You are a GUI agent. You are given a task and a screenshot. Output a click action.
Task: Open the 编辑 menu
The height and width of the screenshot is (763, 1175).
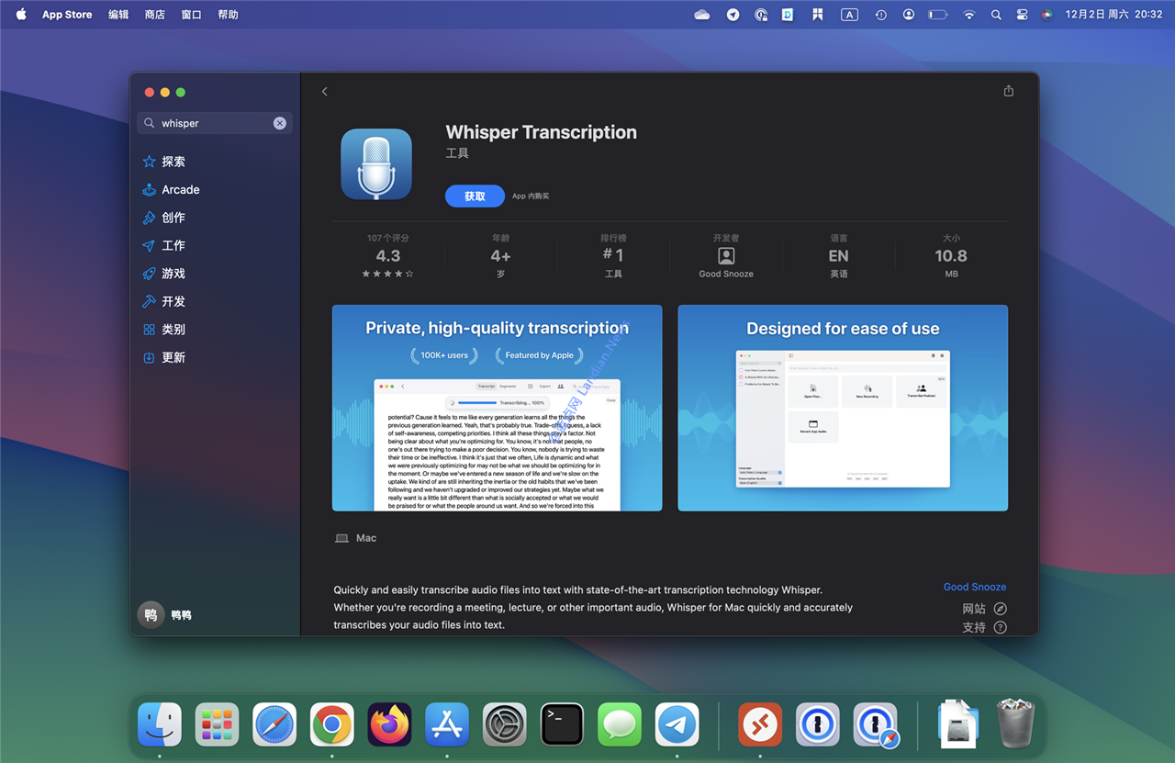point(118,15)
